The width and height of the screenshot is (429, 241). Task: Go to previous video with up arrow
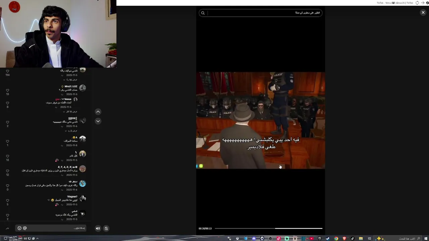tap(98, 112)
